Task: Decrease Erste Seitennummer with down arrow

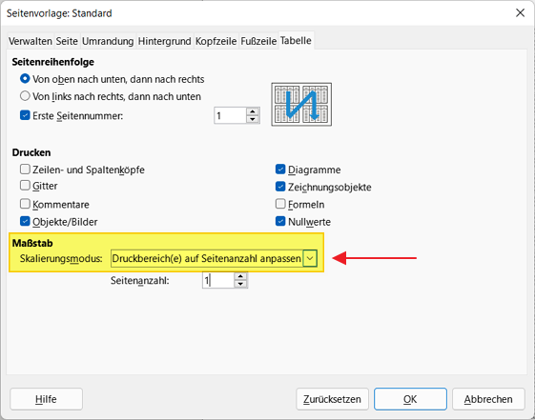Action: click(253, 120)
